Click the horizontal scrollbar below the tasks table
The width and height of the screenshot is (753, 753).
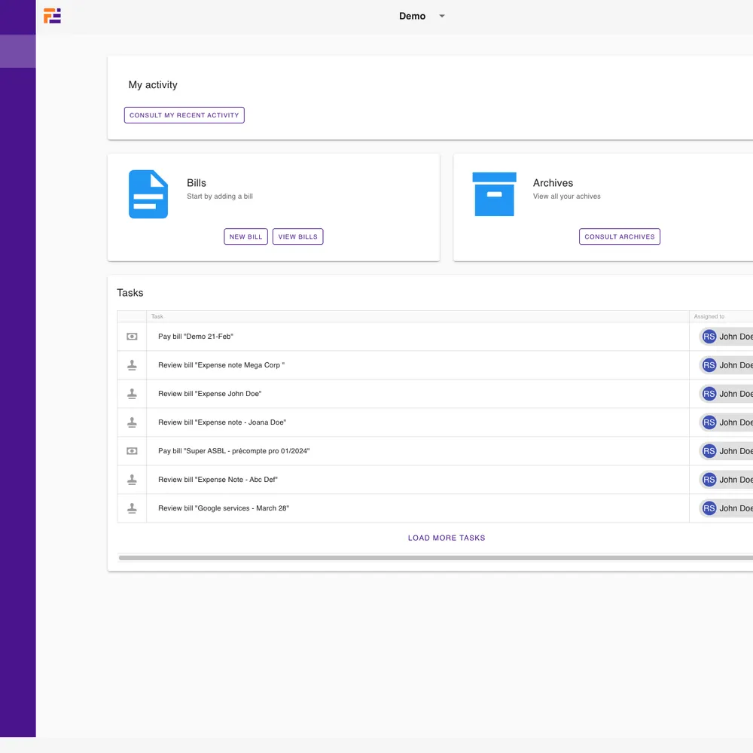[437, 557]
